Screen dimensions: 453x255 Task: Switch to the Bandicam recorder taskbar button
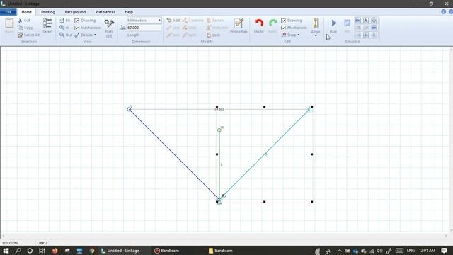tap(167, 251)
